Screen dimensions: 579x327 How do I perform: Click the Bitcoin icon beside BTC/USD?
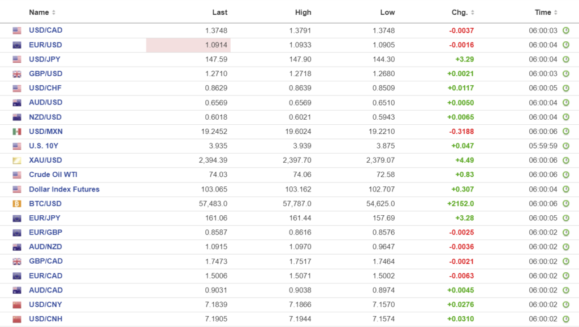click(x=17, y=204)
